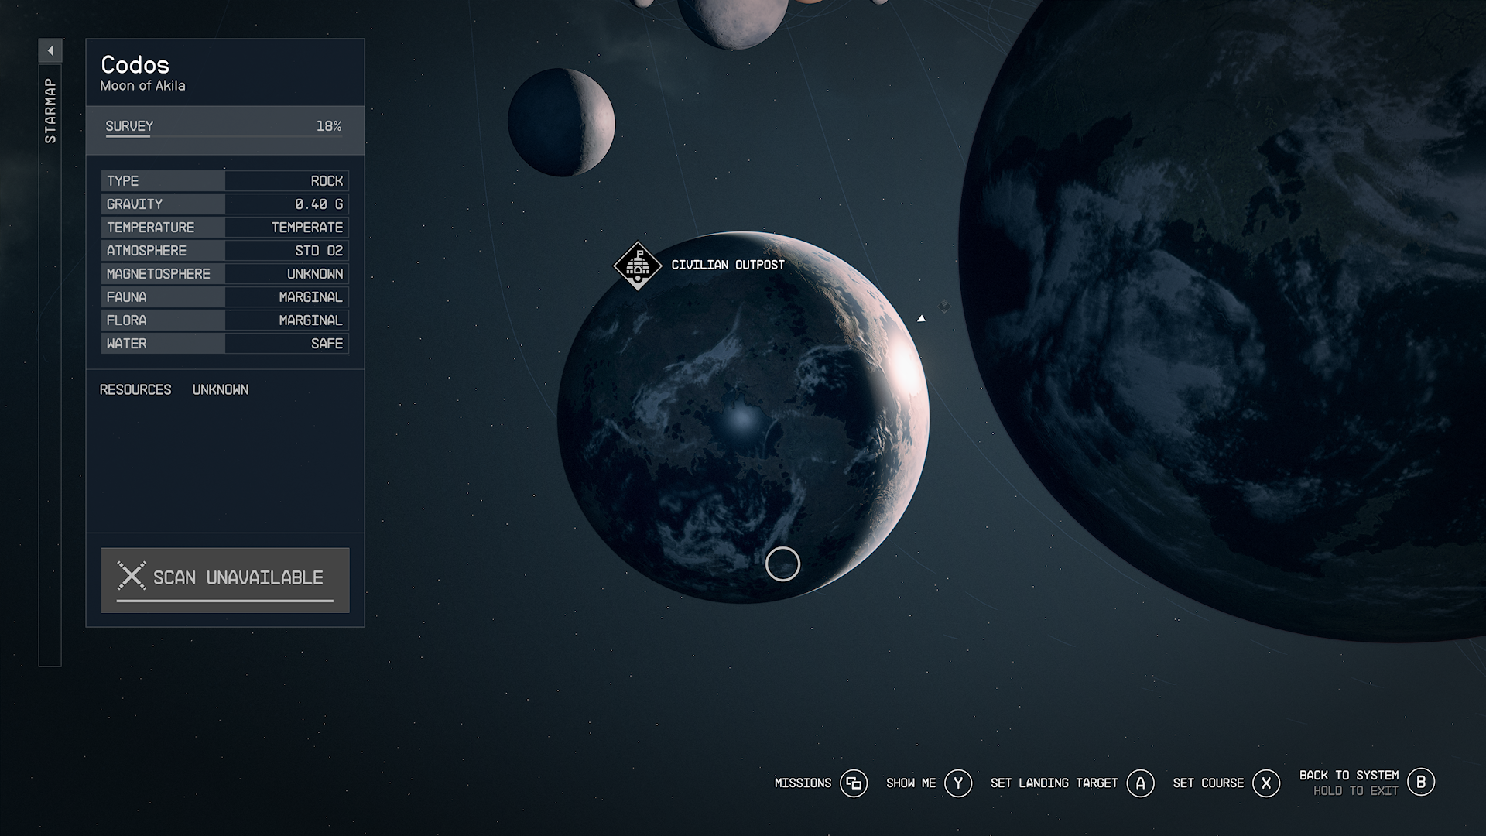The width and height of the screenshot is (1486, 836).
Task: Click the crossed-out scan icon
Action: point(132,576)
